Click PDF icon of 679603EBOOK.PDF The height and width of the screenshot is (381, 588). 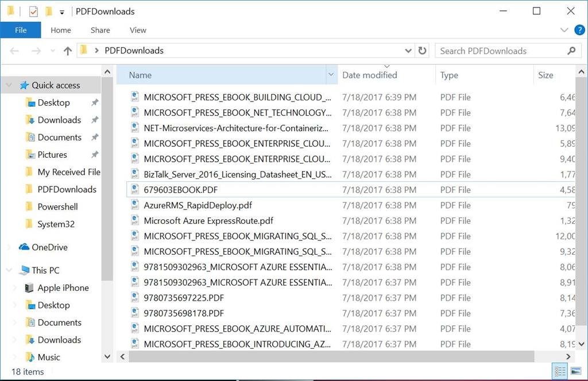[x=134, y=189]
